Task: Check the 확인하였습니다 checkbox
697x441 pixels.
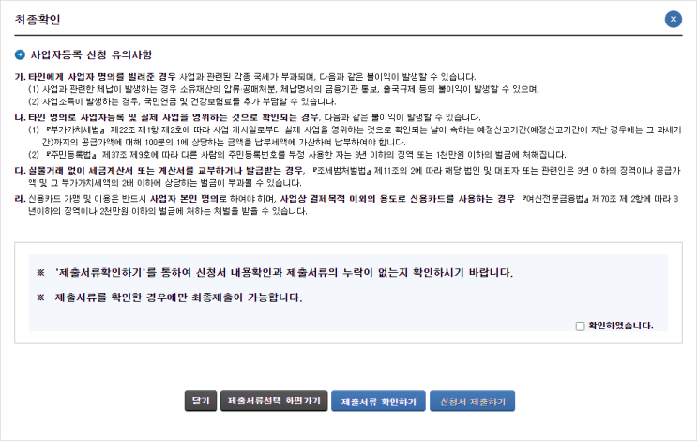Action: tap(580, 327)
